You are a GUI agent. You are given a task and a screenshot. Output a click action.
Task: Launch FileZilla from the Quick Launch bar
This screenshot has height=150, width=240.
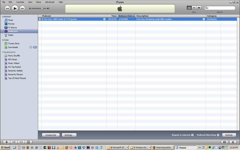point(49,147)
